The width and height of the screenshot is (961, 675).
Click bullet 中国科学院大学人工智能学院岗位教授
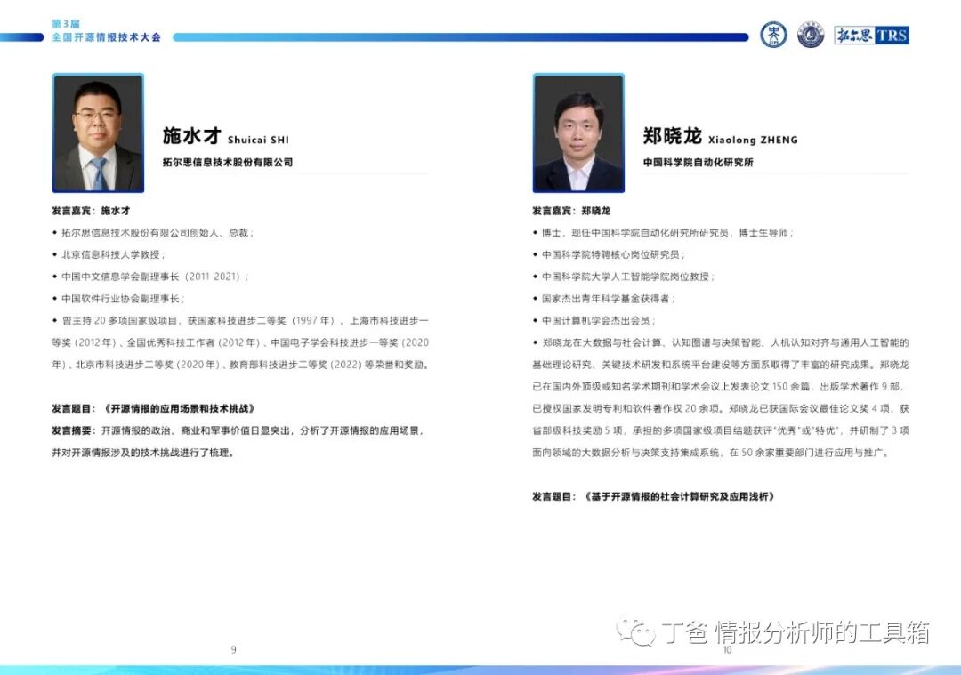click(623, 277)
